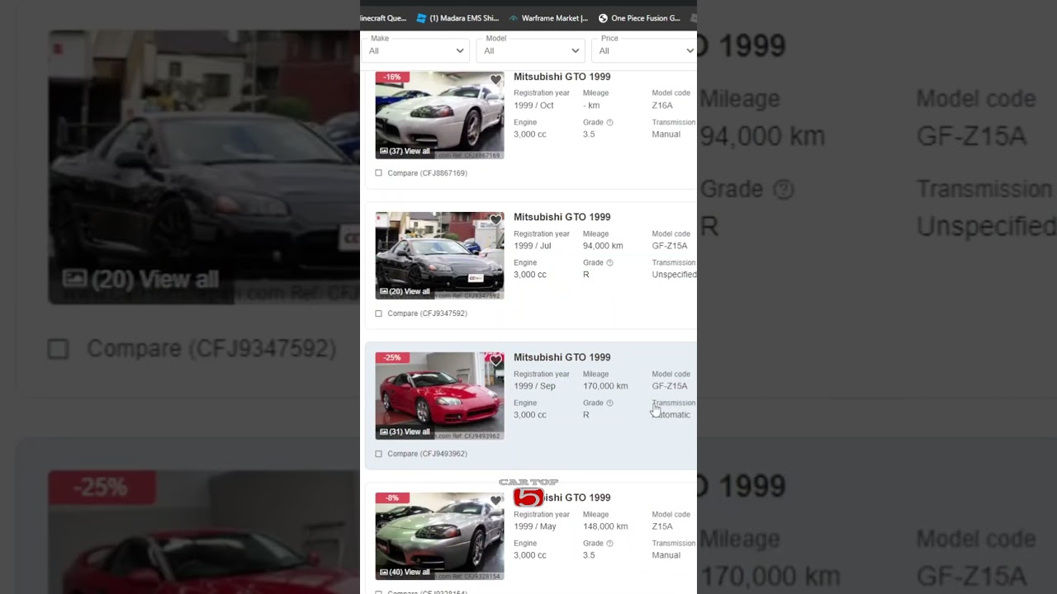The width and height of the screenshot is (1057, 594).
Task: Select the 148,000 km mileage value
Action: [x=605, y=526]
